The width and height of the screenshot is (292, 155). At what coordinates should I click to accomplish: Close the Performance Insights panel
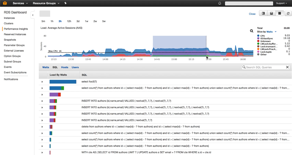tap(252, 14)
